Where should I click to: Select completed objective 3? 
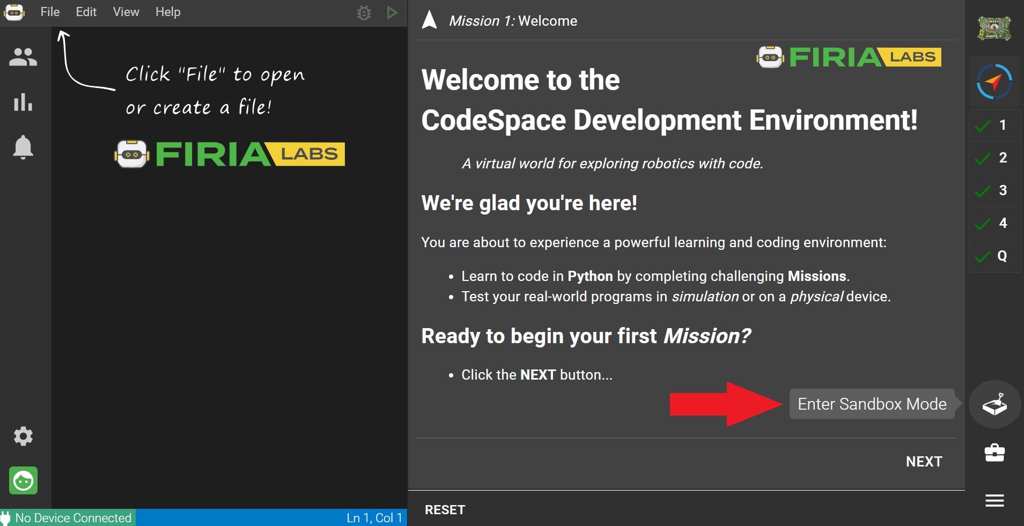click(x=994, y=191)
